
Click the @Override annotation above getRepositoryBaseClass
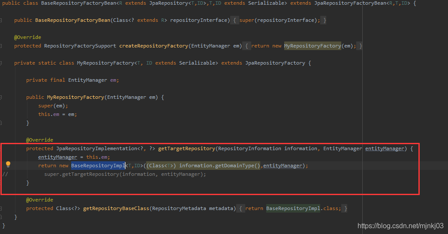tap(39, 200)
